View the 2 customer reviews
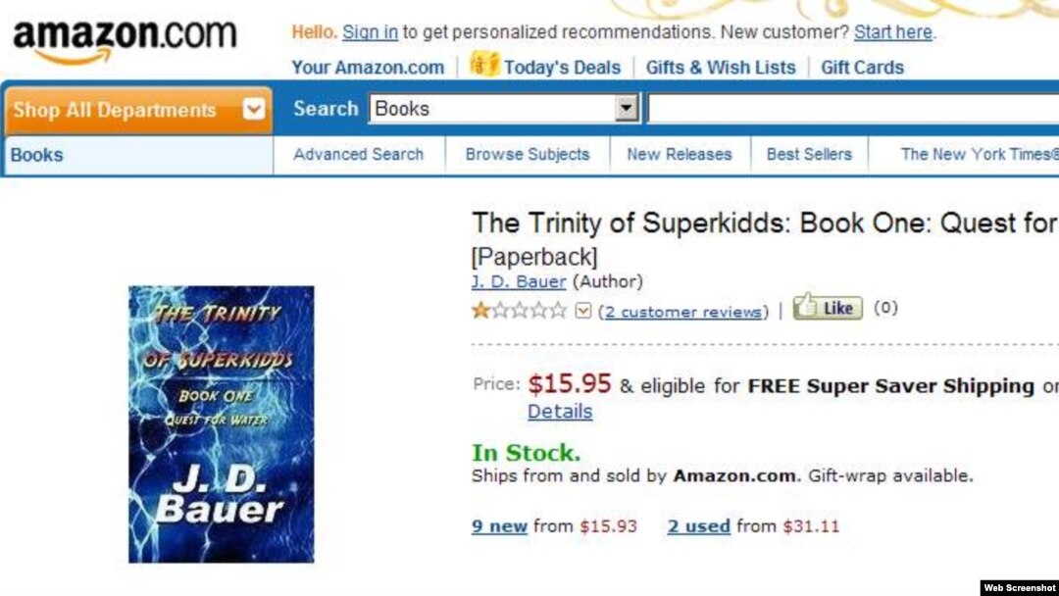Screen dimensions: 1059x596 pos(683,312)
